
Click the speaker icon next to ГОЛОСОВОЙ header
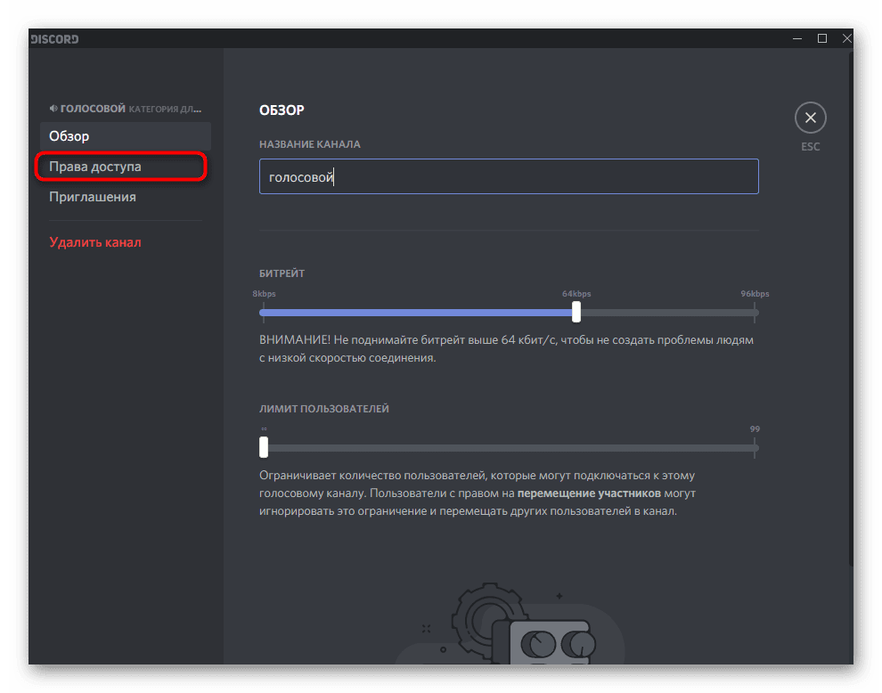point(53,109)
